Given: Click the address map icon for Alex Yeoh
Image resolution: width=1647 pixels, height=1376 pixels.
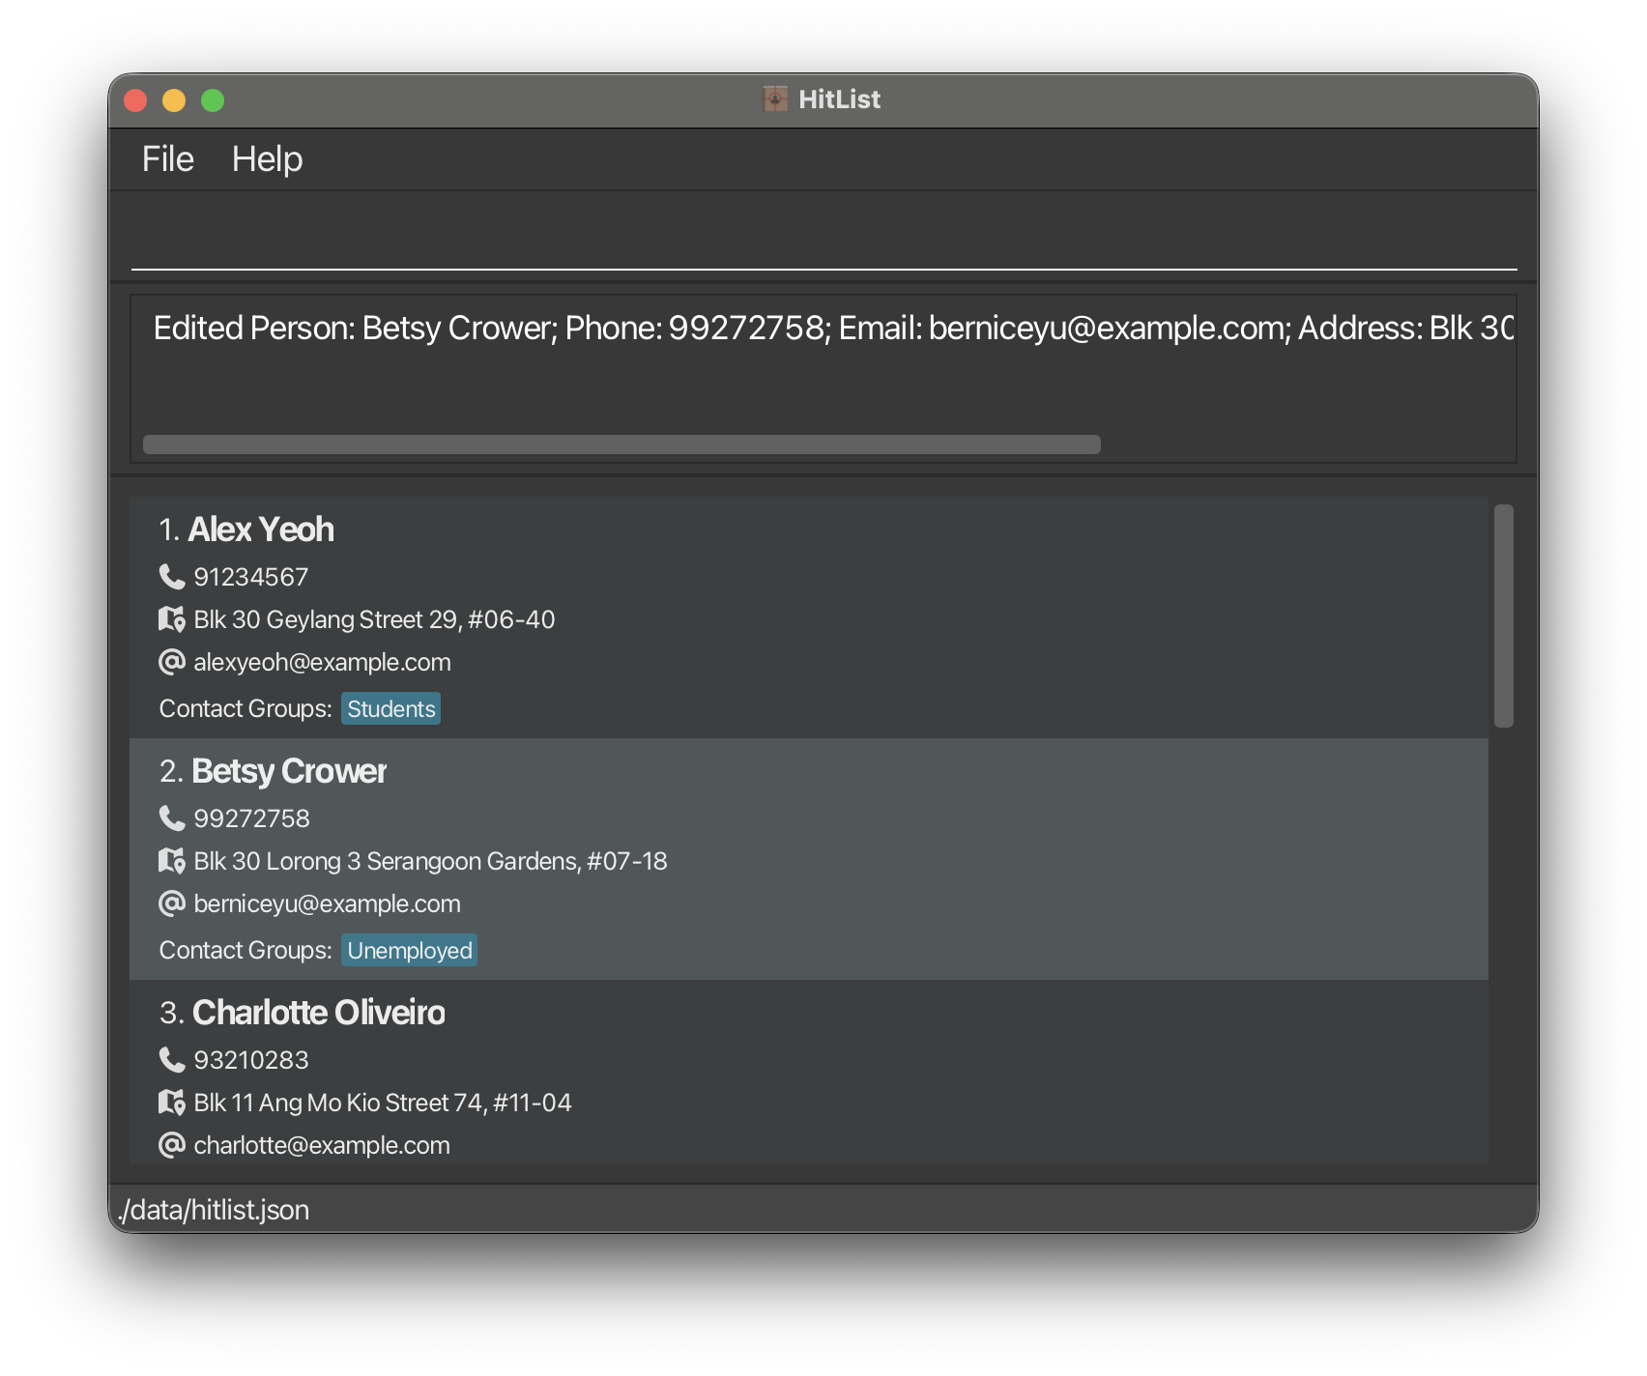Looking at the screenshot, I should (x=171, y=619).
